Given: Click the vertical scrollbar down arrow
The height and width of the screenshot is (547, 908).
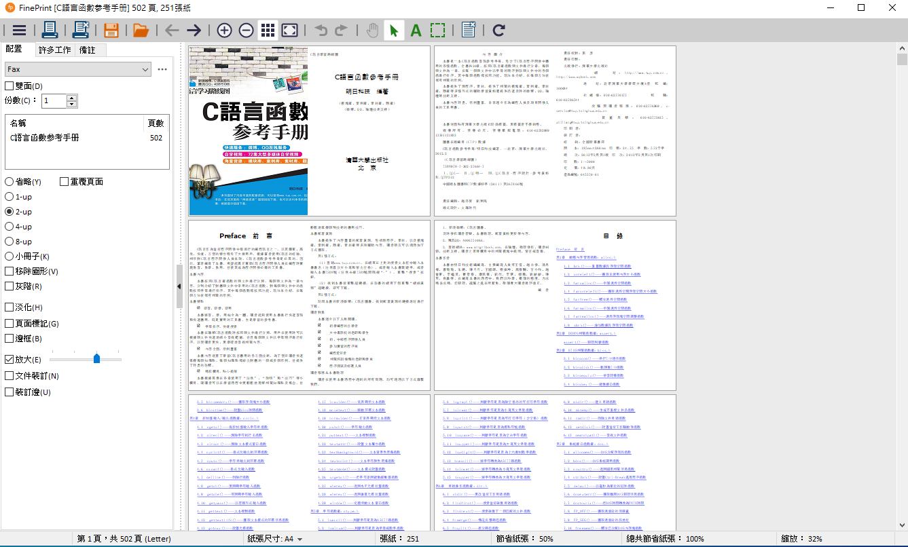Looking at the screenshot, I should click(902, 525).
